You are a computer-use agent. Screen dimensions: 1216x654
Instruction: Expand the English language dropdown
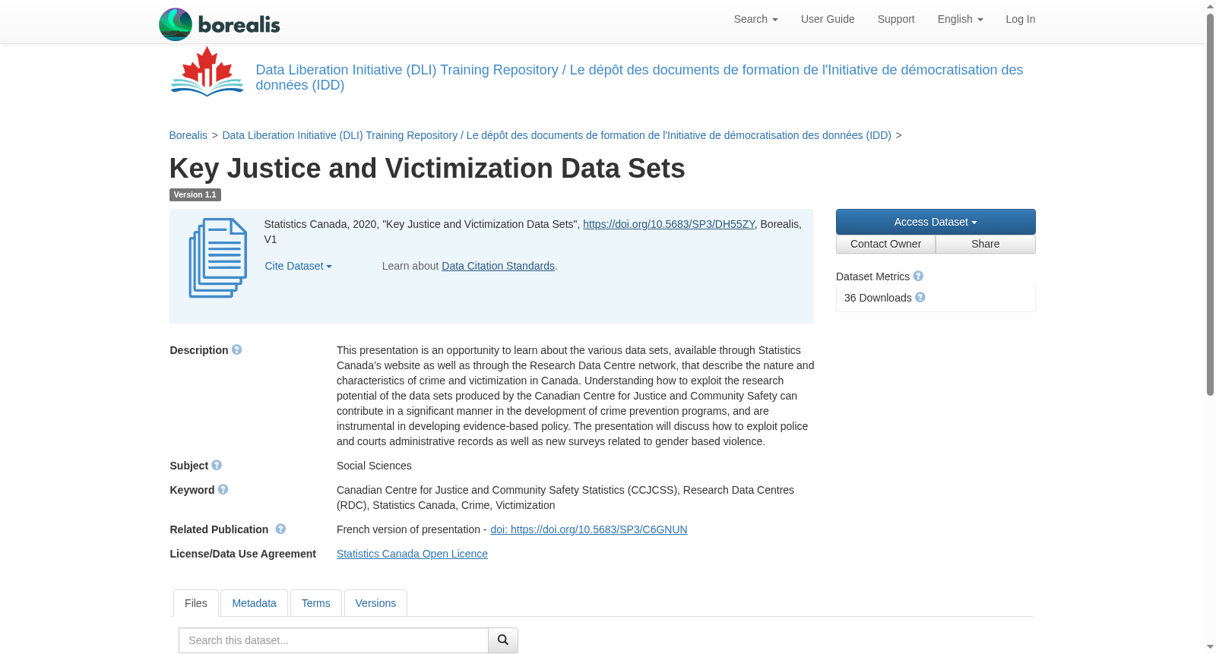click(x=960, y=19)
